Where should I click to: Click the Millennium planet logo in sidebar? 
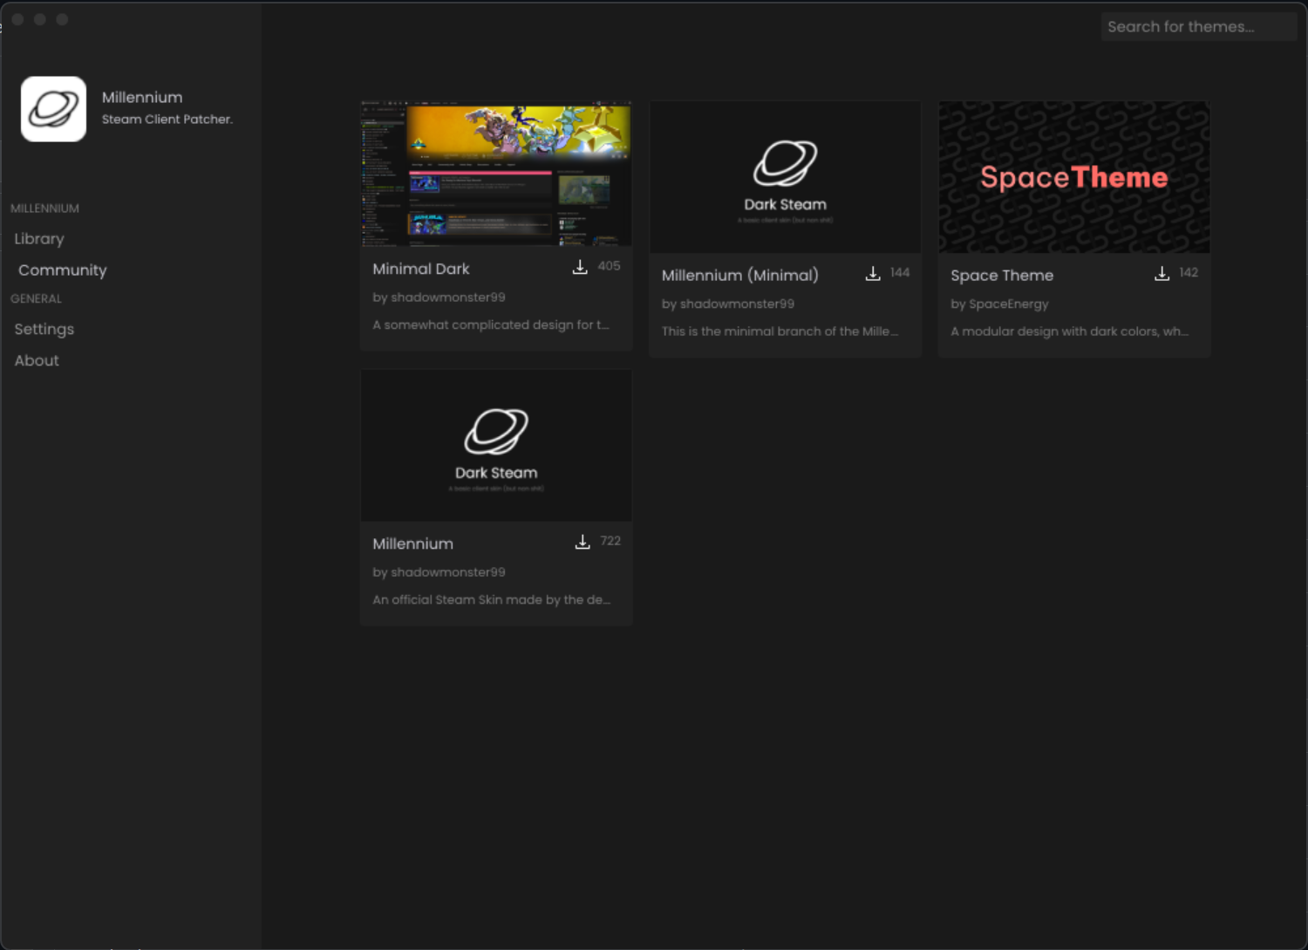click(x=53, y=109)
